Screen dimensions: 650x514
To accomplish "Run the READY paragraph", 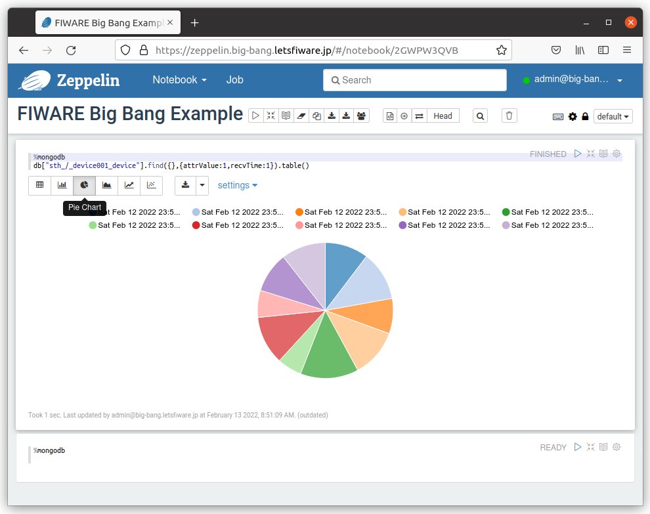I will point(578,447).
